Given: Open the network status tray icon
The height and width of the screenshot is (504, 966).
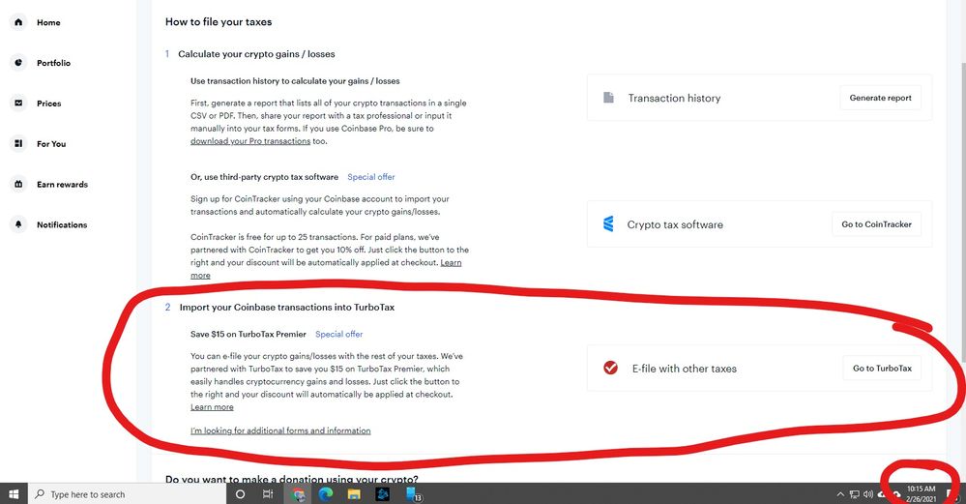Looking at the screenshot, I should point(855,494).
